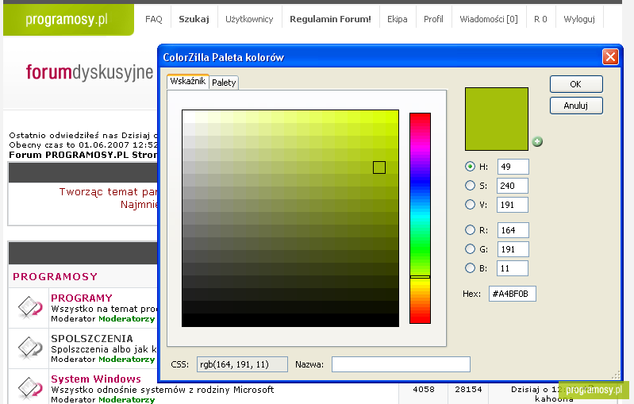Click Moderatorzy link under System Windows

click(x=126, y=399)
